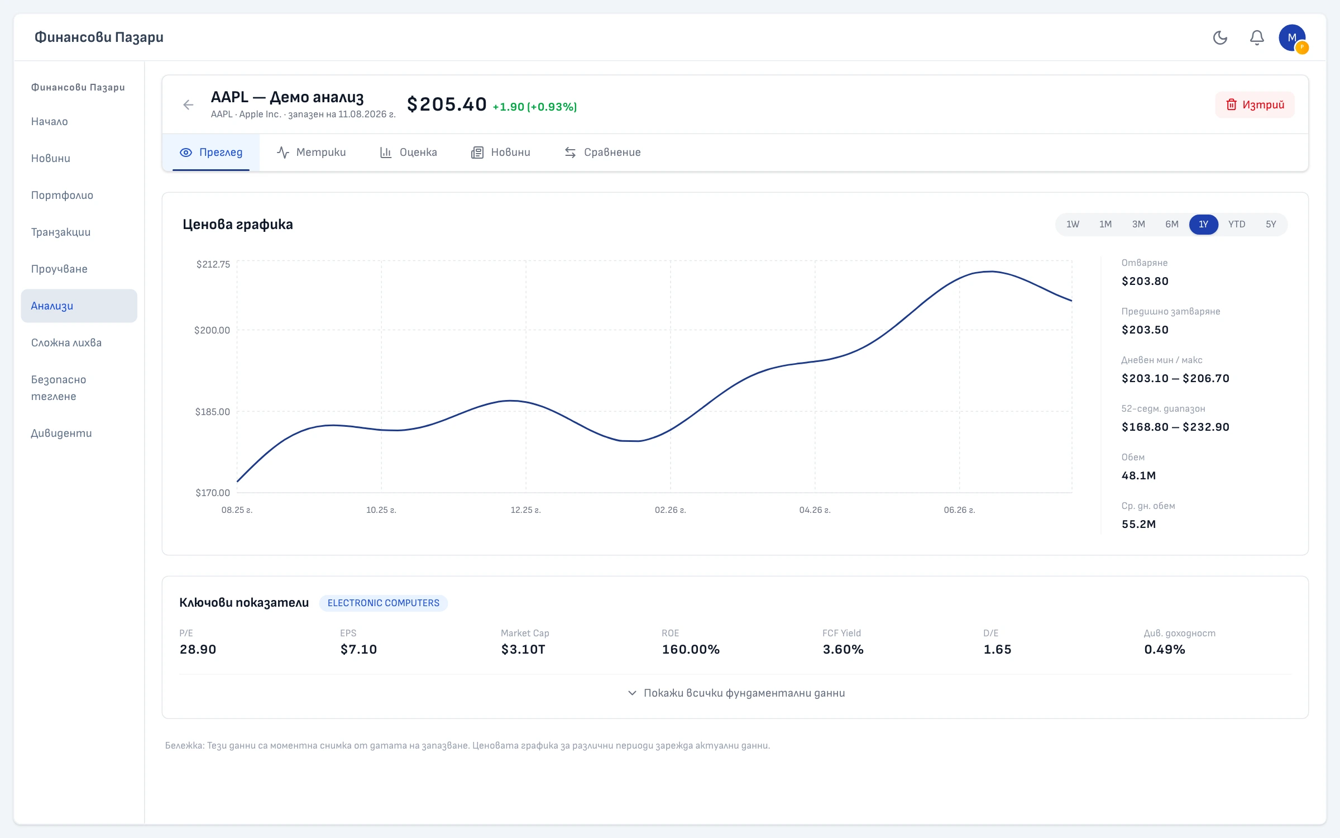The image size is (1340, 838).
Task: Click the P/E value 28.90
Action: pos(198,649)
